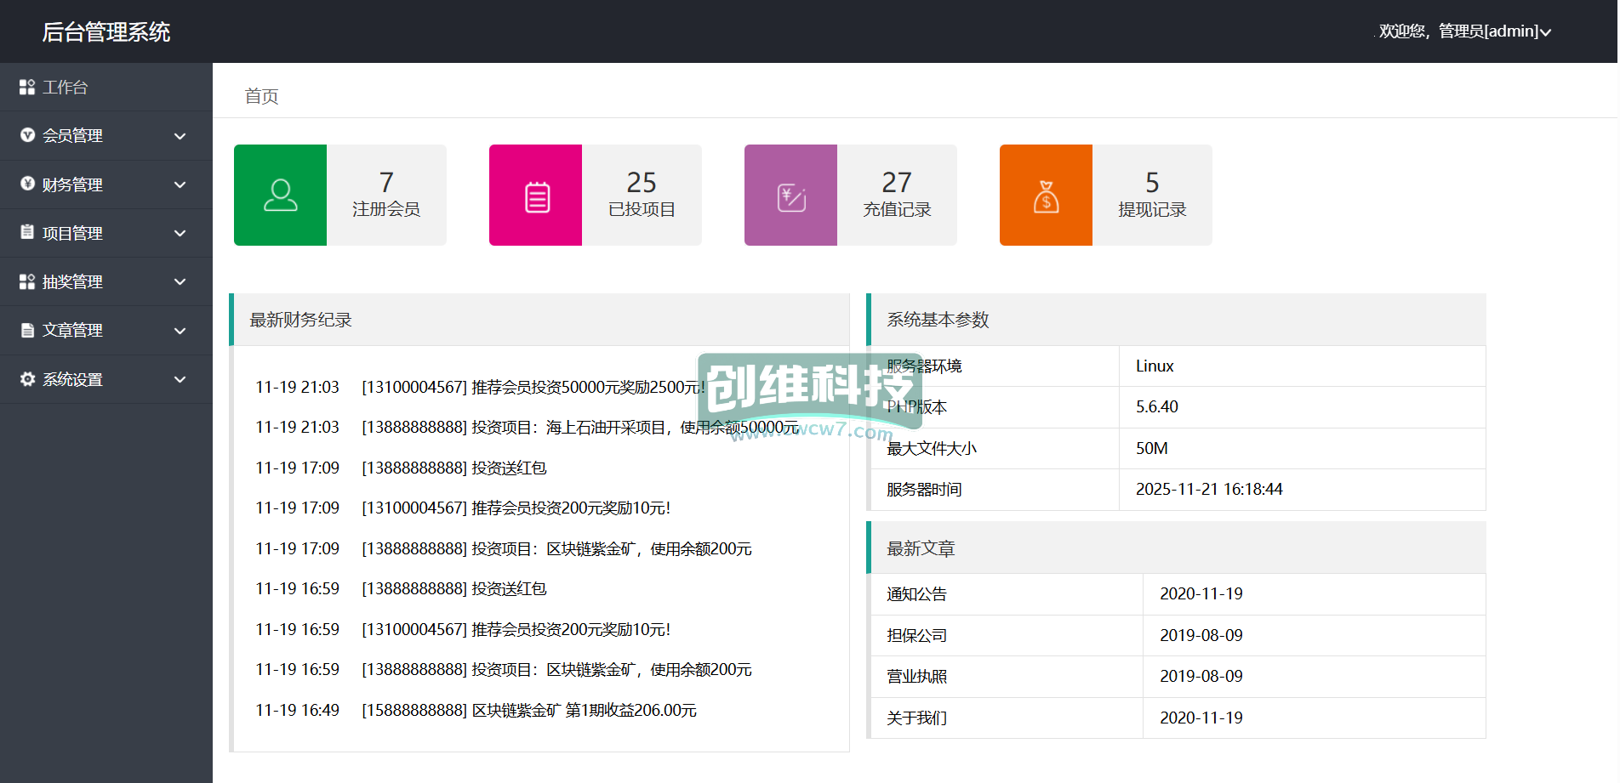Click the green registered members user icon

click(x=280, y=195)
